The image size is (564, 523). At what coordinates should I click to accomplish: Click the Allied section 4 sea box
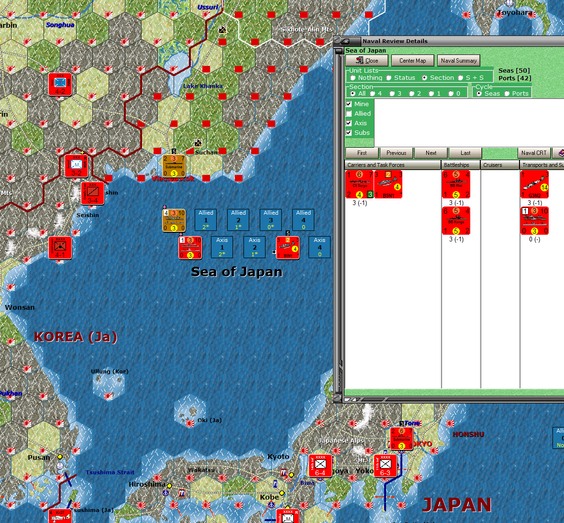click(303, 219)
